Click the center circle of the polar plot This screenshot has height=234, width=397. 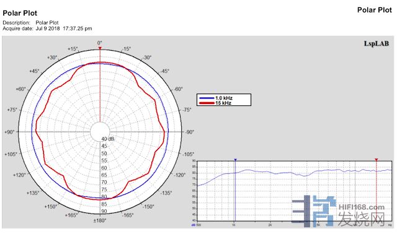(x=100, y=132)
